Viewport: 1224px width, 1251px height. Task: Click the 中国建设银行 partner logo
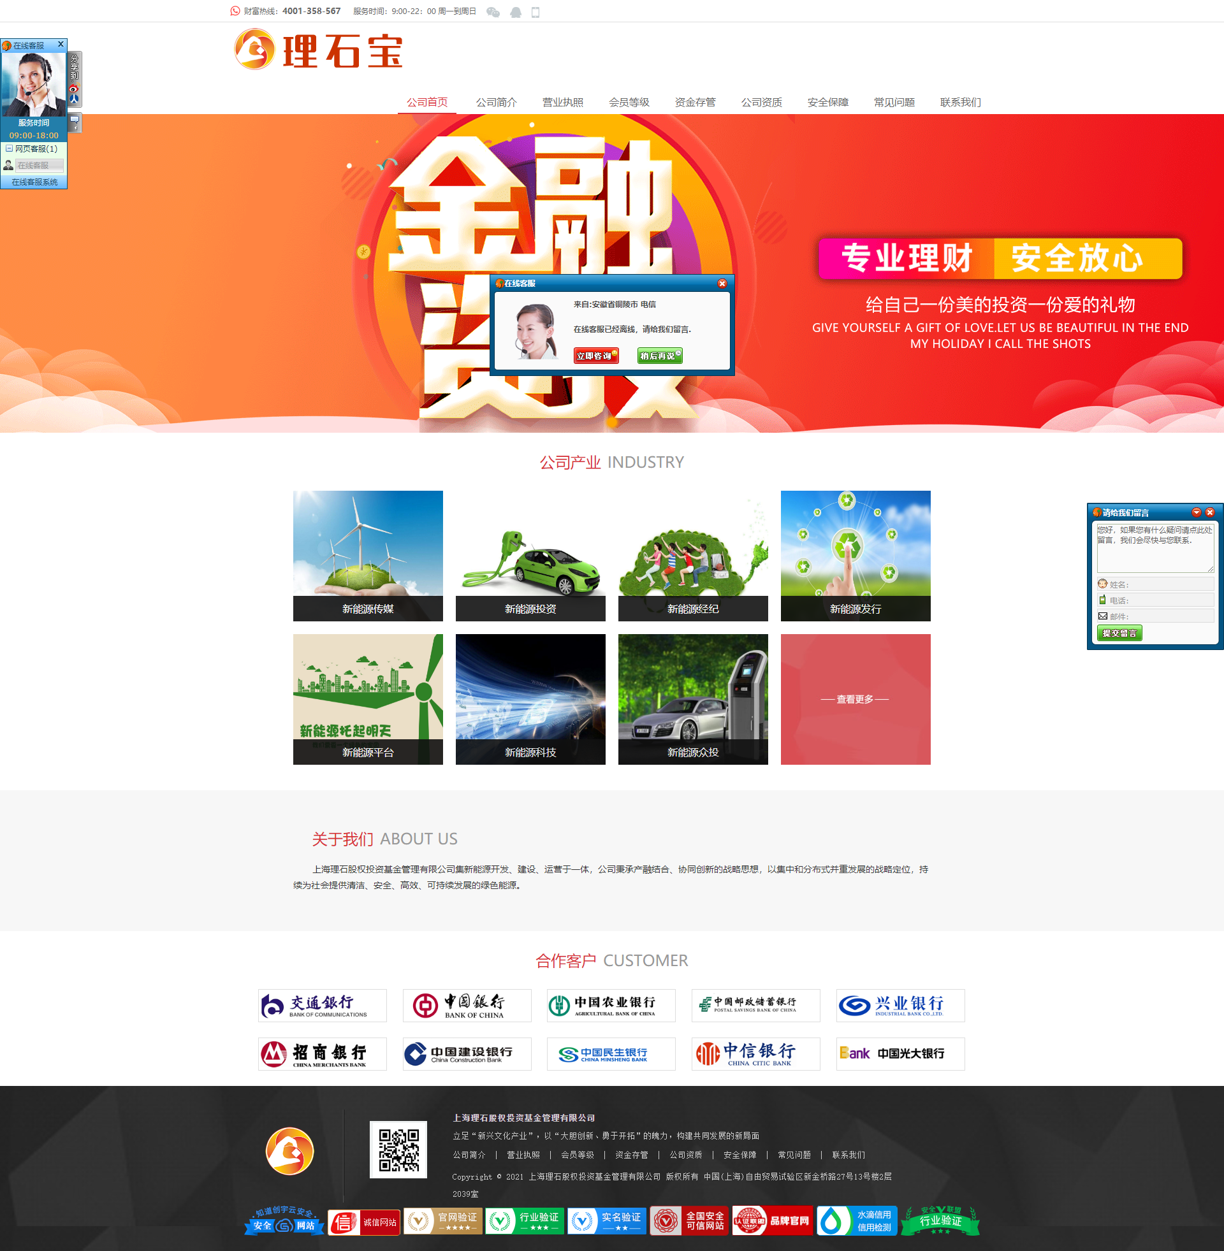[x=467, y=1053]
